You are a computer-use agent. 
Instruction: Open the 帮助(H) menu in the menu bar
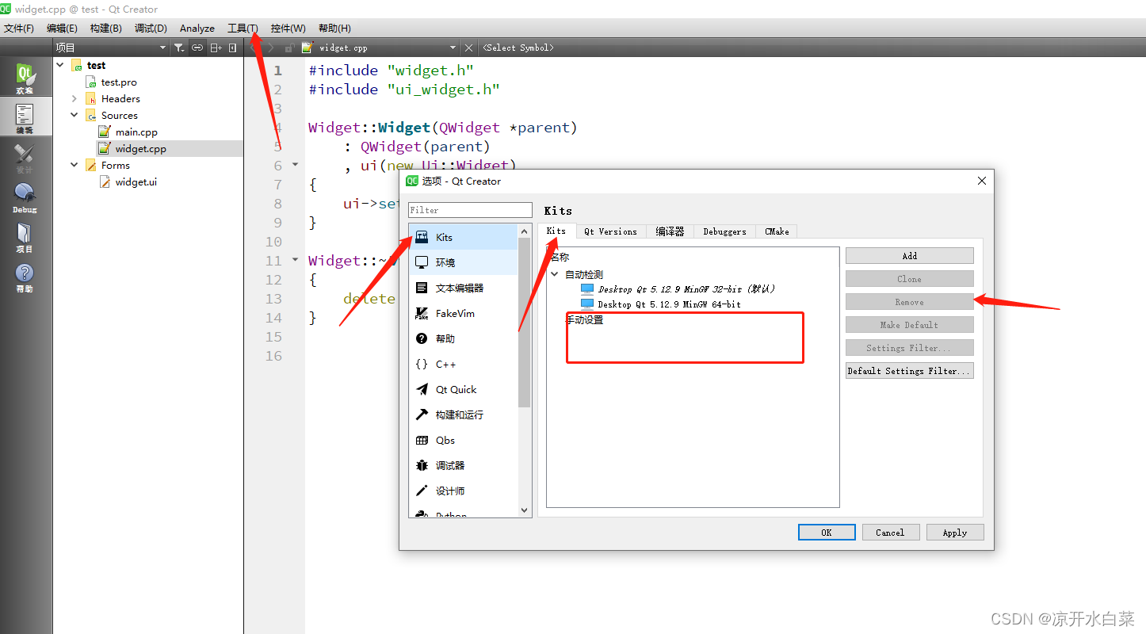click(334, 28)
